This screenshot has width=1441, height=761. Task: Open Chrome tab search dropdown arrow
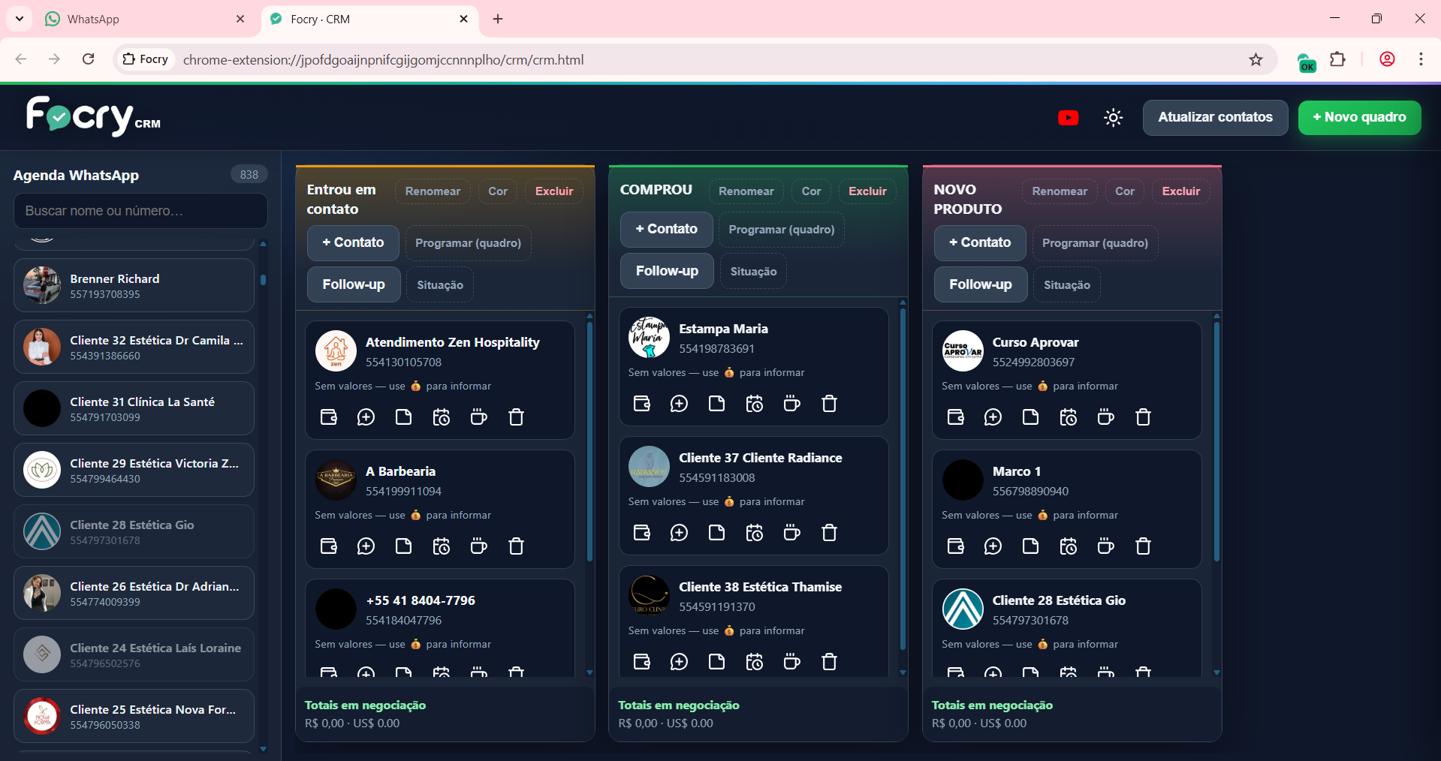[20, 19]
